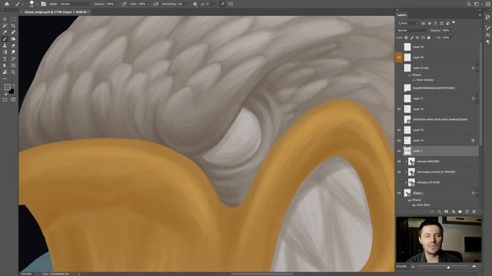This screenshot has width=492, height=276.
Task: Select the Clone Stamp tool
Action: [5, 46]
